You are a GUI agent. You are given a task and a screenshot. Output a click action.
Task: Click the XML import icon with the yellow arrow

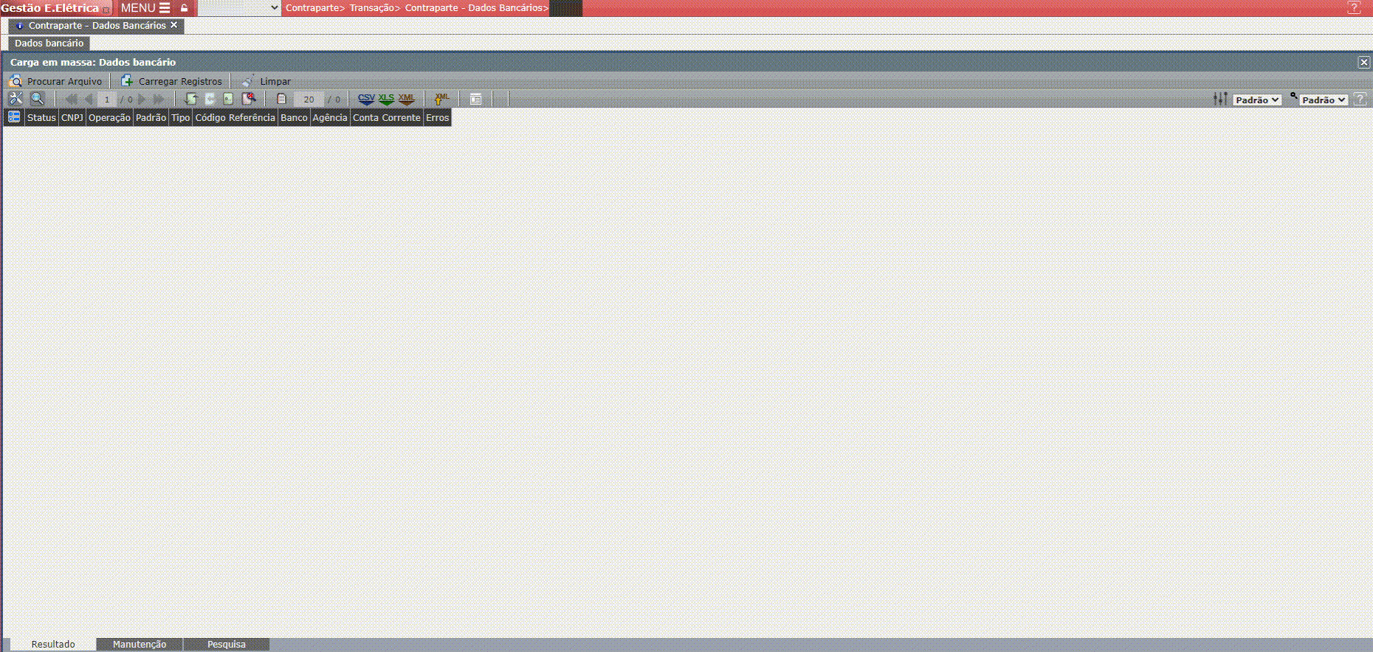(x=441, y=99)
